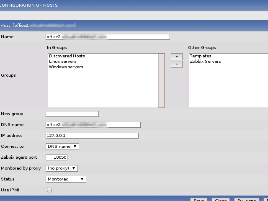Click the Save button
The width and height of the screenshot is (268, 201).
click(199, 200)
